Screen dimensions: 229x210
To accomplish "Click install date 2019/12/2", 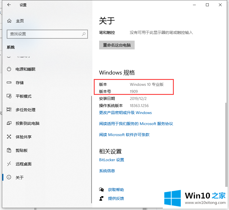I will pyautogui.click(x=138, y=99).
